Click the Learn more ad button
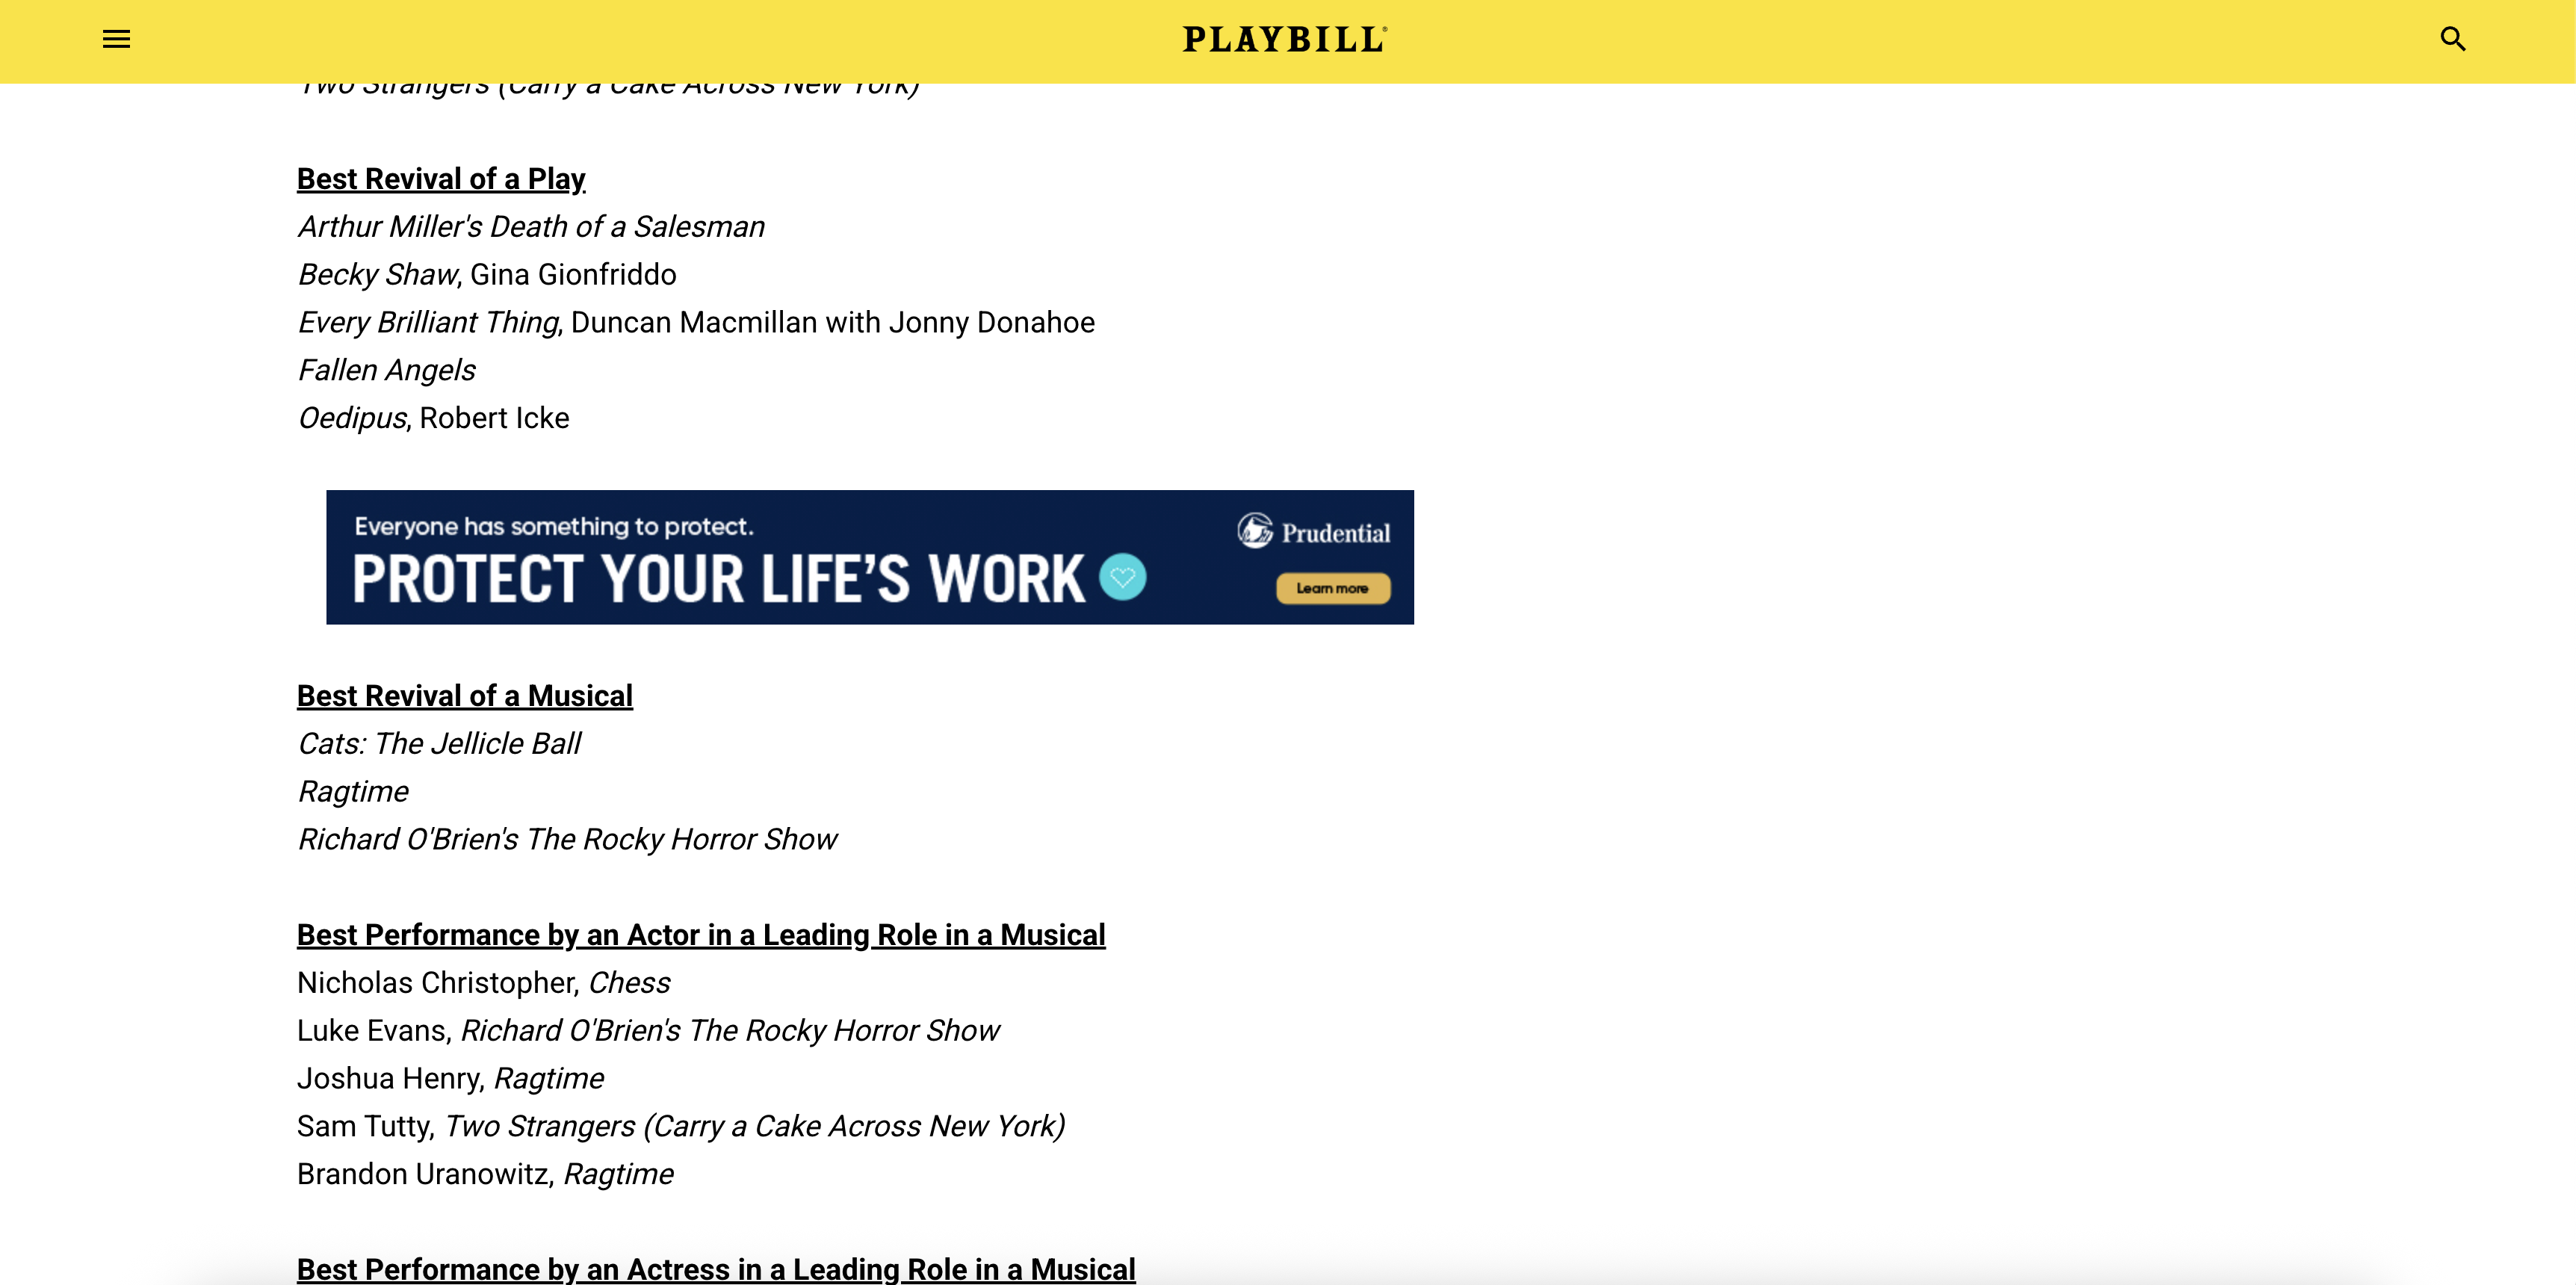 click(x=1332, y=588)
